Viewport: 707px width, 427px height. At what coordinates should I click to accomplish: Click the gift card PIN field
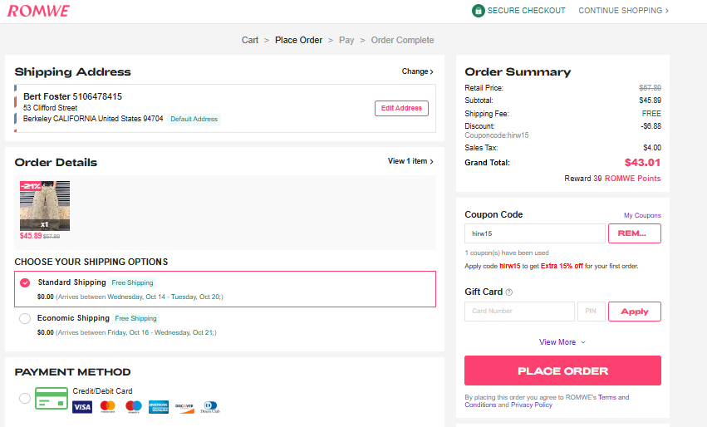(592, 312)
